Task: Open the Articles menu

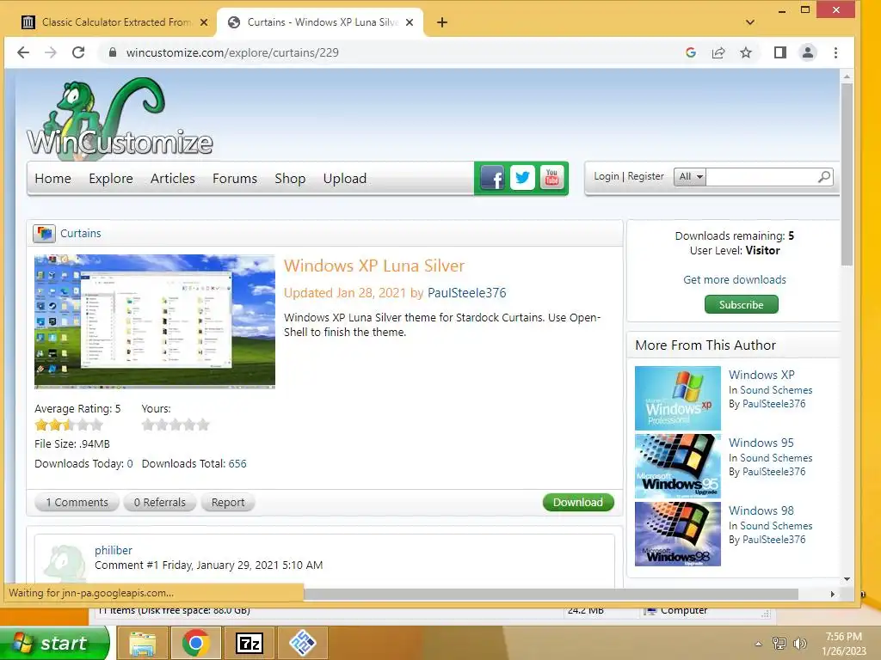Action: 172,179
